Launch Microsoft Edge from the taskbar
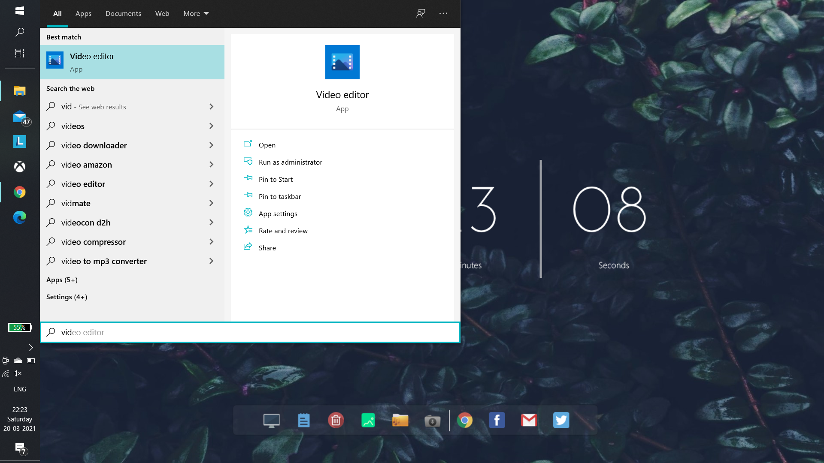Viewport: 824px width, 463px height. coord(19,217)
